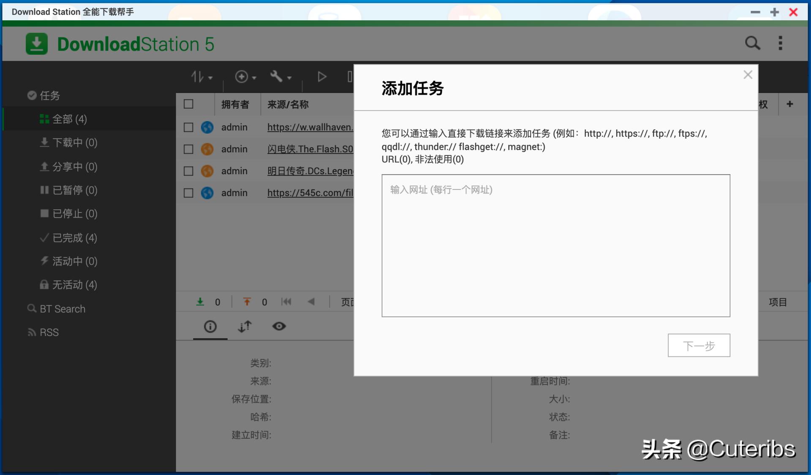Expand the add task plus dropdown
This screenshot has width=811, height=475.
pos(245,77)
